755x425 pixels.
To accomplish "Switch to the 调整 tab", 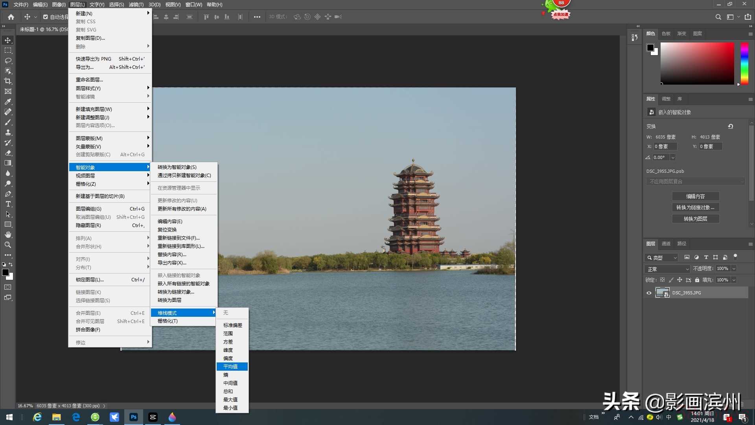I will pyautogui.click(x=666, y=99).
